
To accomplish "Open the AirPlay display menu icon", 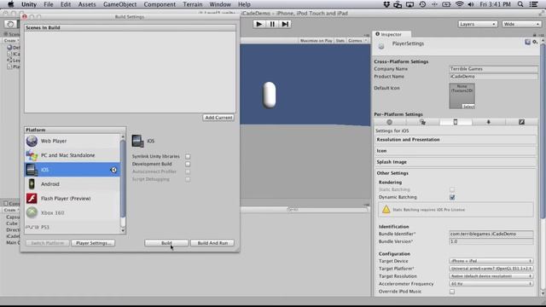I will click(x=409, y=4).
